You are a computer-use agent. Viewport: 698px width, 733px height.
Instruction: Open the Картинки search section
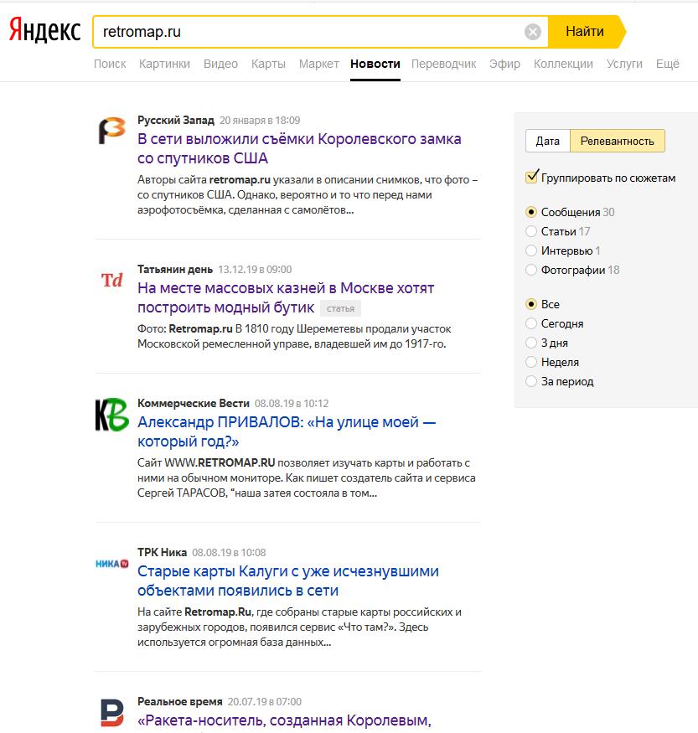pos(165,64)
